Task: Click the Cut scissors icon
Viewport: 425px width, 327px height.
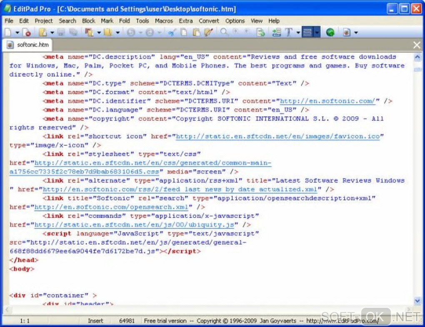Action: pos(172,32)
